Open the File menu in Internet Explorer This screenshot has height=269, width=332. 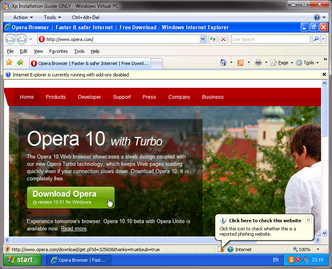pyautogui.click(x=10, y=51)
